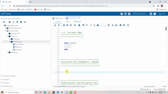Open the submission history dropdown icon
The image size is (168, 94).
(x=59, y=25)
